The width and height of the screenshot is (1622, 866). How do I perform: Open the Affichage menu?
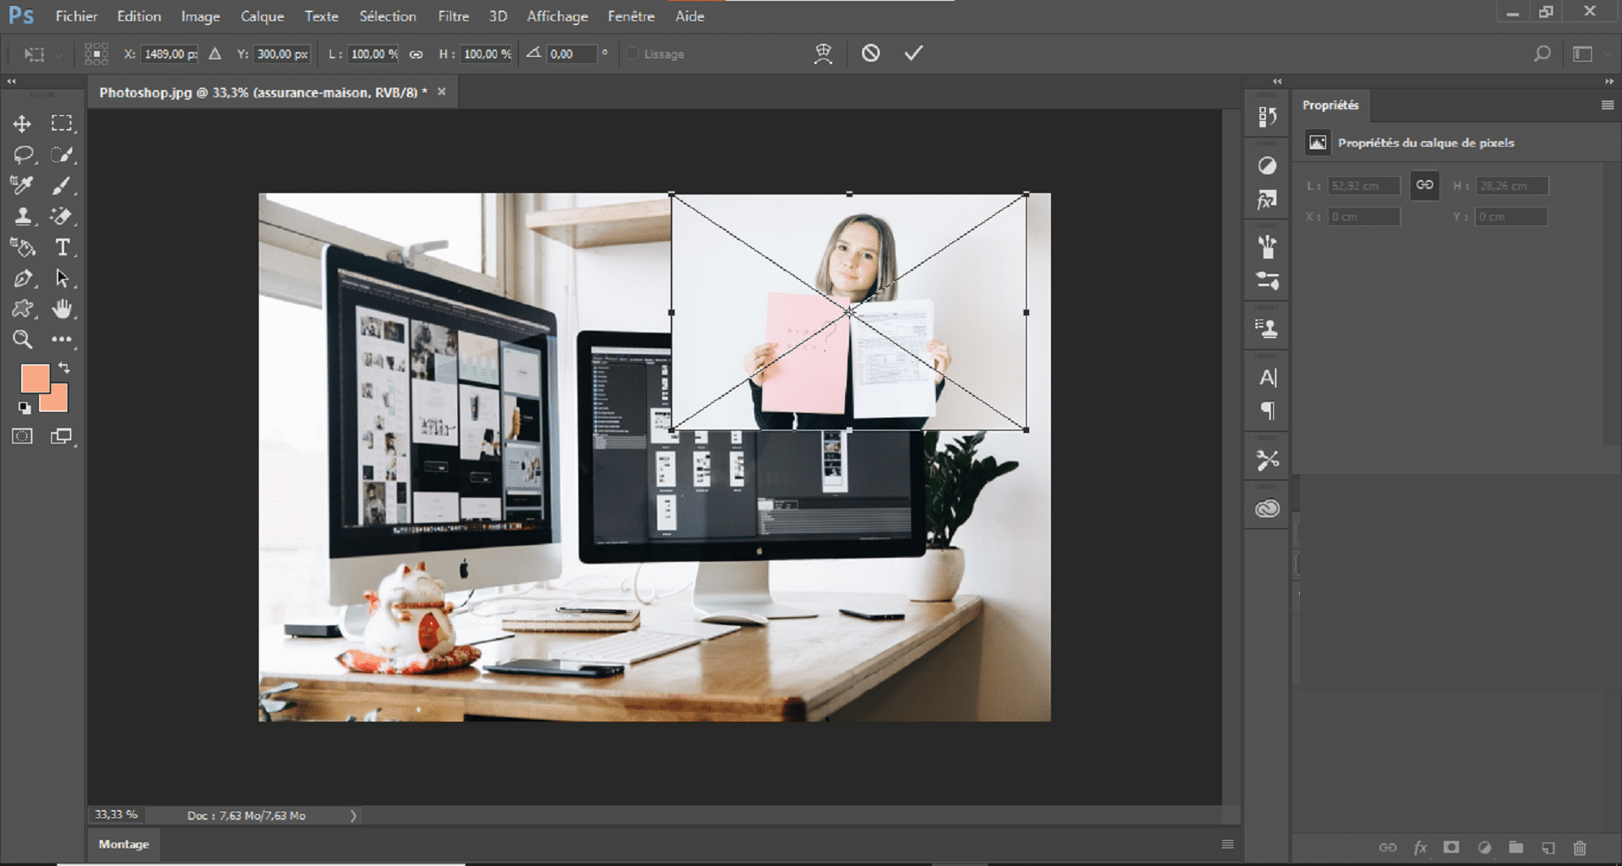coord(557,16)
